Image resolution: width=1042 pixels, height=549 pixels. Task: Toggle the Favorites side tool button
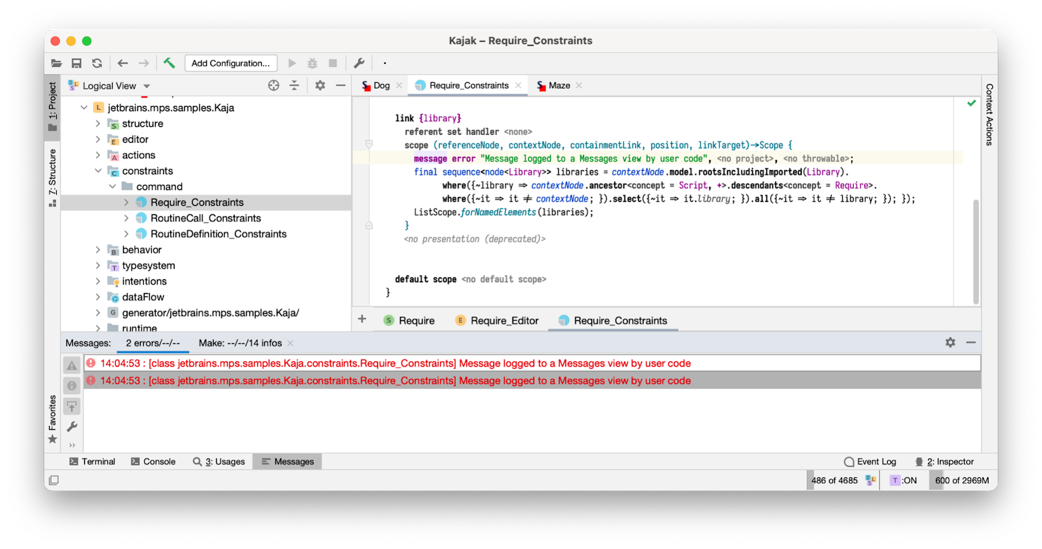coord(52,419)
